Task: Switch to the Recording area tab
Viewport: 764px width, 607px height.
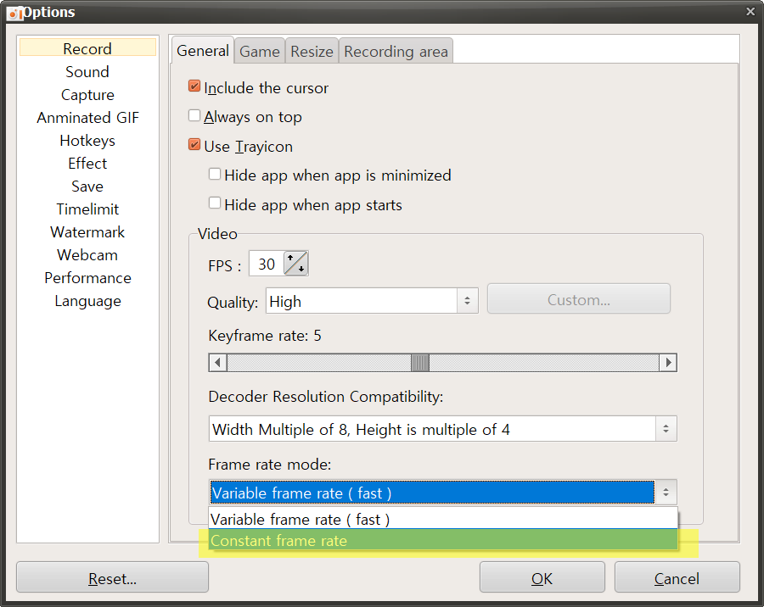Action: coord(396,51)
